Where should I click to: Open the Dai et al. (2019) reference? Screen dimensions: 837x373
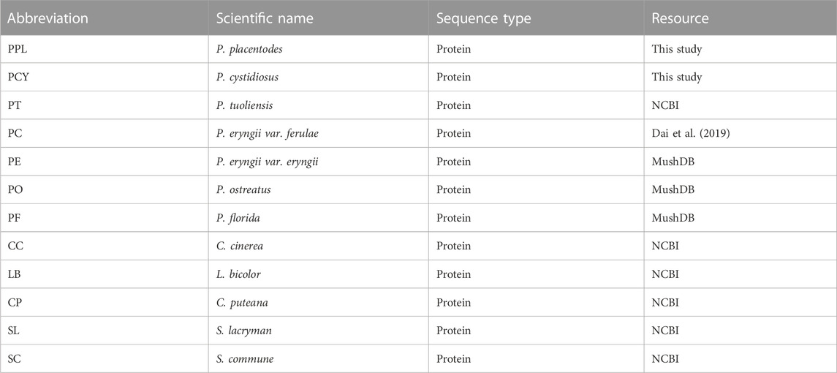[x=690, y=133]
